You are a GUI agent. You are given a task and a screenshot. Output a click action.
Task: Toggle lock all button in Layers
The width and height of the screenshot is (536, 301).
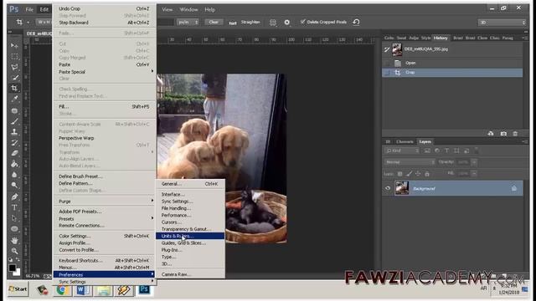(x=426, y=174)
